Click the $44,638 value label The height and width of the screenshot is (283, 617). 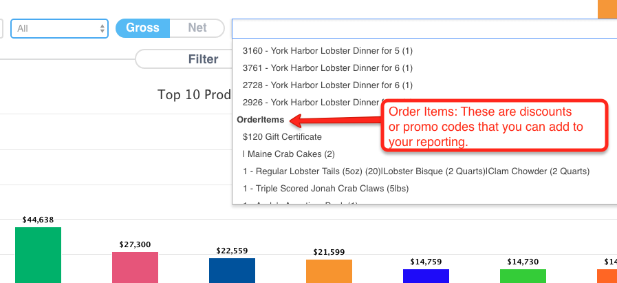[38, 220]
